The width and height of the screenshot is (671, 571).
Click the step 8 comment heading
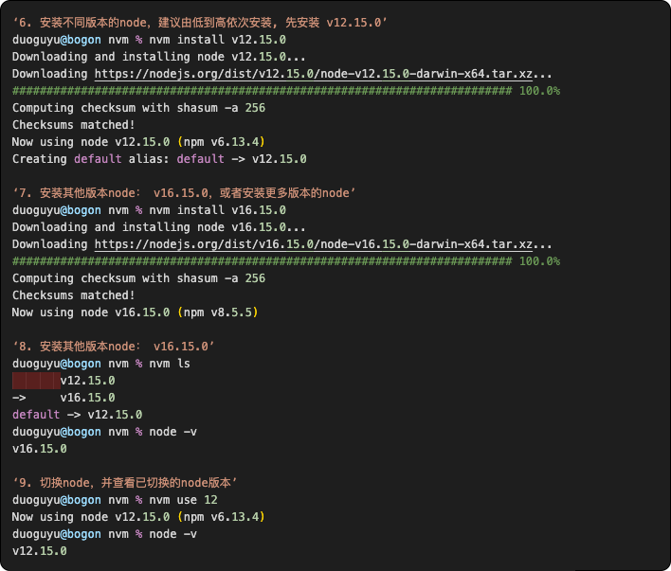click(x=114, y=347)
